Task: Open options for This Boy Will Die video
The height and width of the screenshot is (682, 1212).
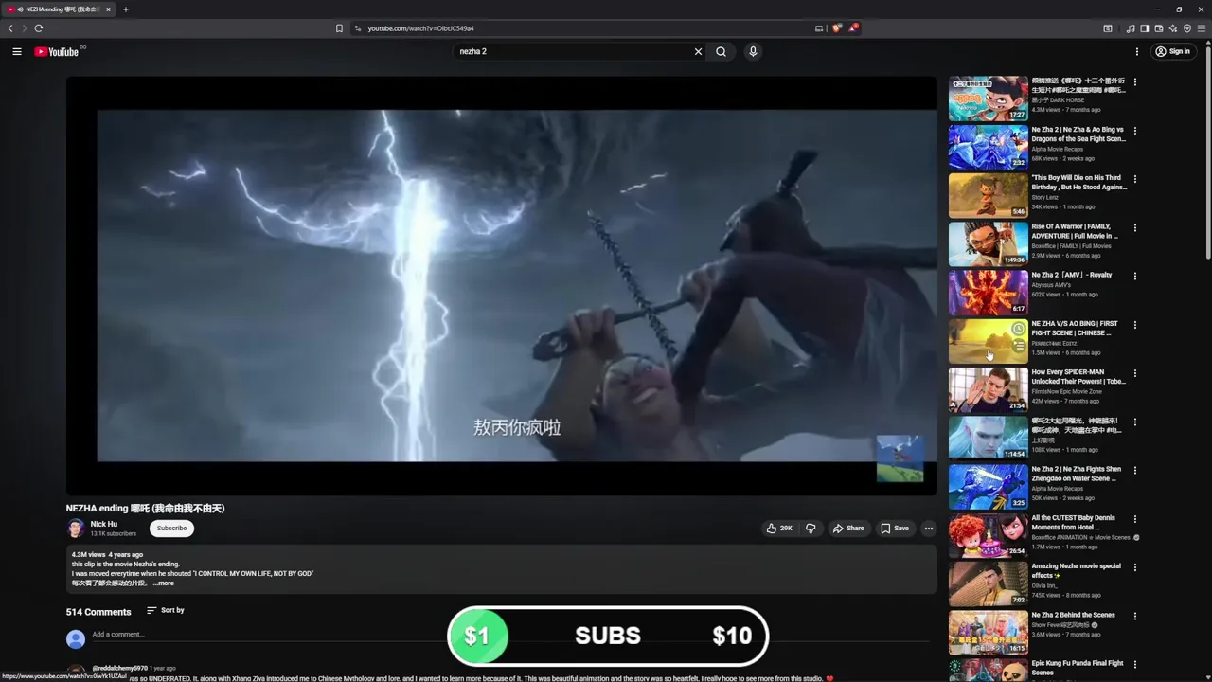Action: 1134,179
